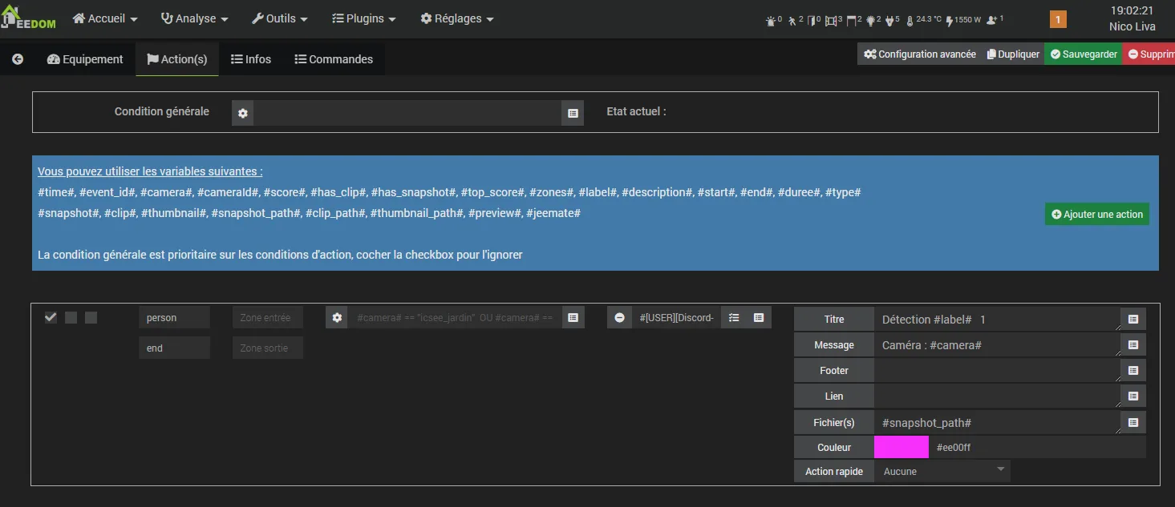1175x507 pixels.
Task: Click the person label field
Action: click(174, 318)
